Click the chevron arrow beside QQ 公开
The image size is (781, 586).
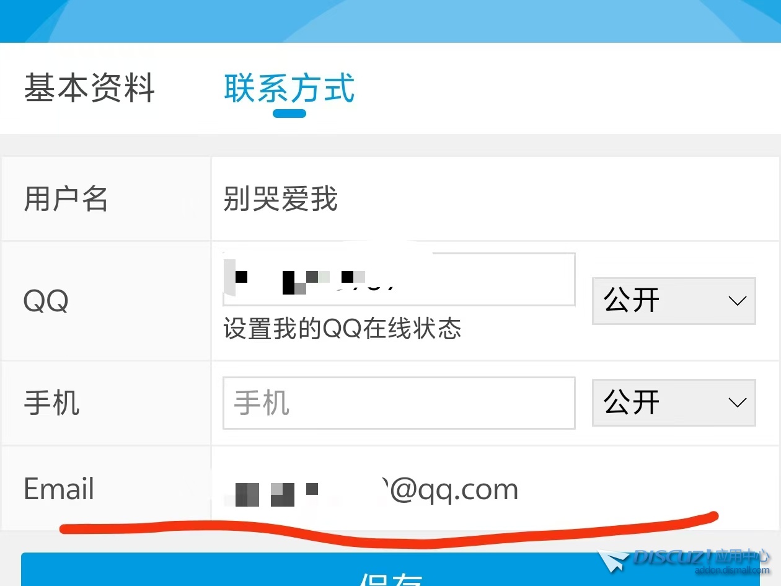pos(737,301)
